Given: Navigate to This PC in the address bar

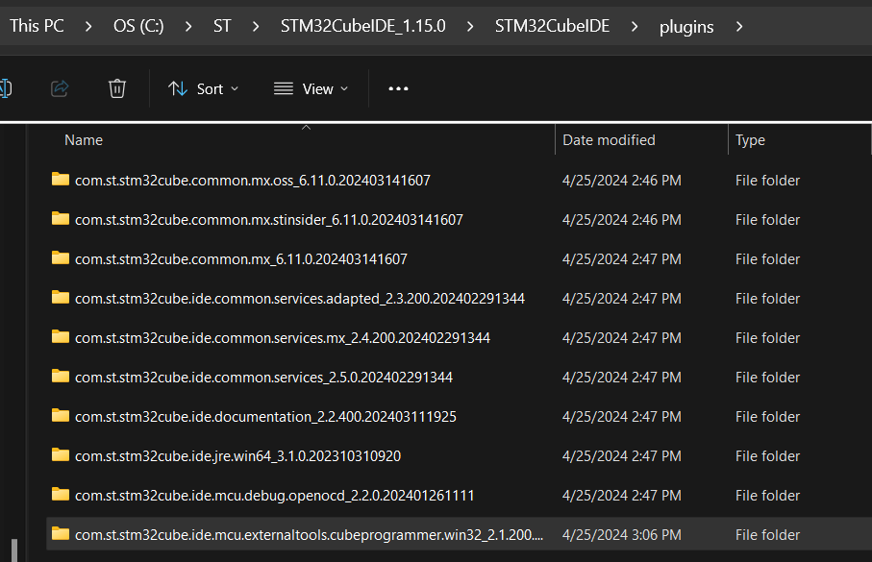Looking at the screenshot, I should 37,26.
